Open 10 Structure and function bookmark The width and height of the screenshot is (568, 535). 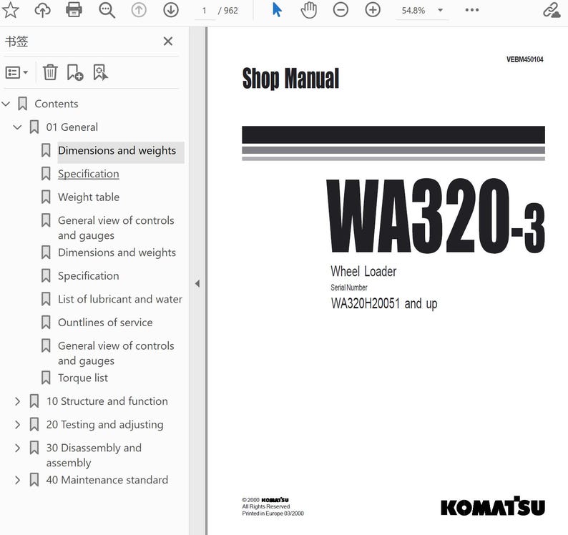(107, 401)
